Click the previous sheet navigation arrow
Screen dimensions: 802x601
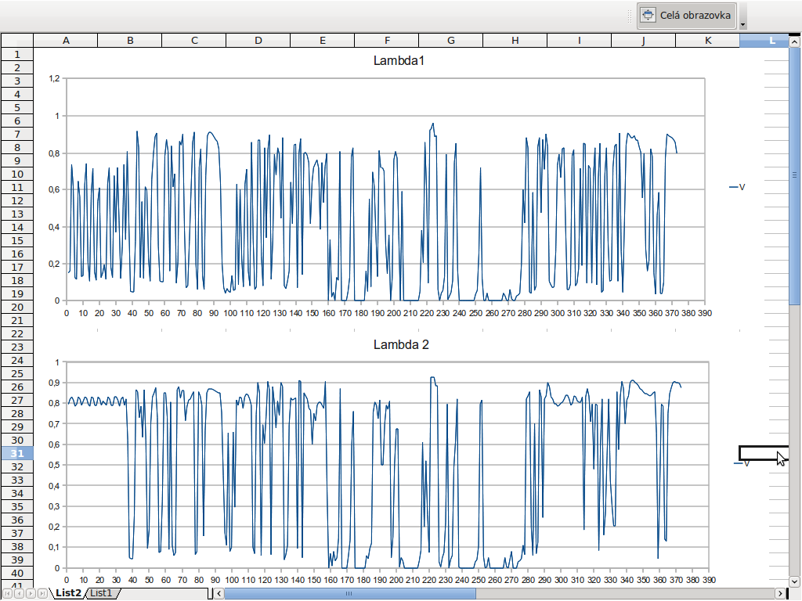pyautogui.click(x=20, y=594)
